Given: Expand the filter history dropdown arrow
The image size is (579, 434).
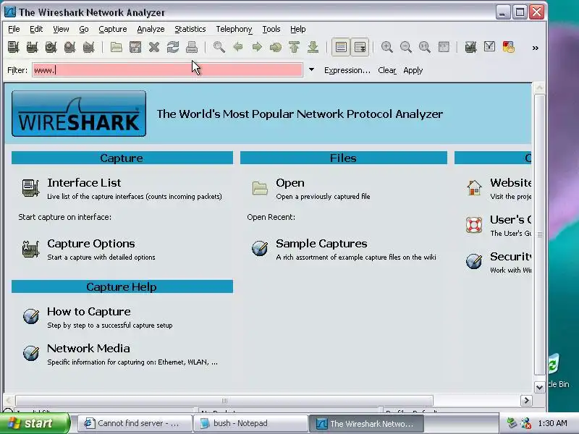Looking at the screenshot, I should point(311,69).
